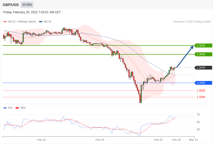Viewport: 213px width, 144px height.
Task: Click the Feb 25 date axis label
Action: [x=158, y=140]
